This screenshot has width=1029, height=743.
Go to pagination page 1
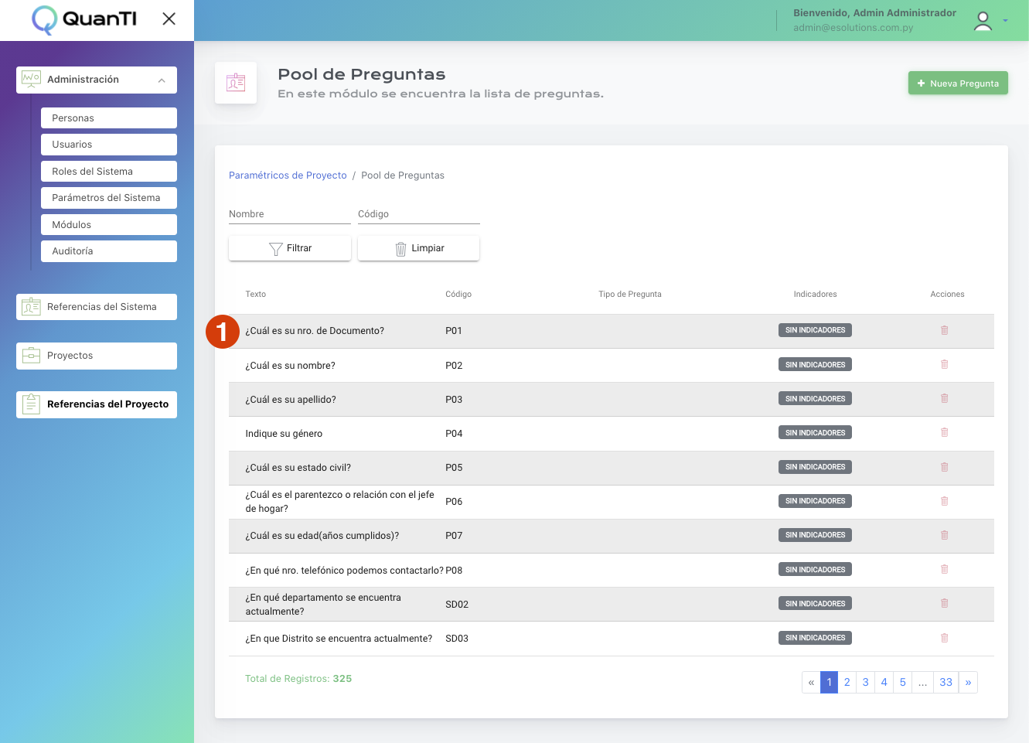pos(829,682)
